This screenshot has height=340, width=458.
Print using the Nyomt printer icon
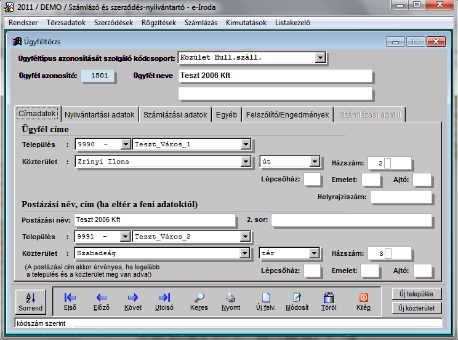[231, 298]
